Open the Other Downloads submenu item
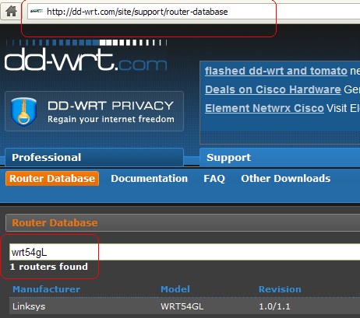 (x=286, y=178)
